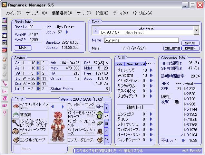Open the ツールバー(B) menu
205x155 pixels.
[x=36, y=13]
